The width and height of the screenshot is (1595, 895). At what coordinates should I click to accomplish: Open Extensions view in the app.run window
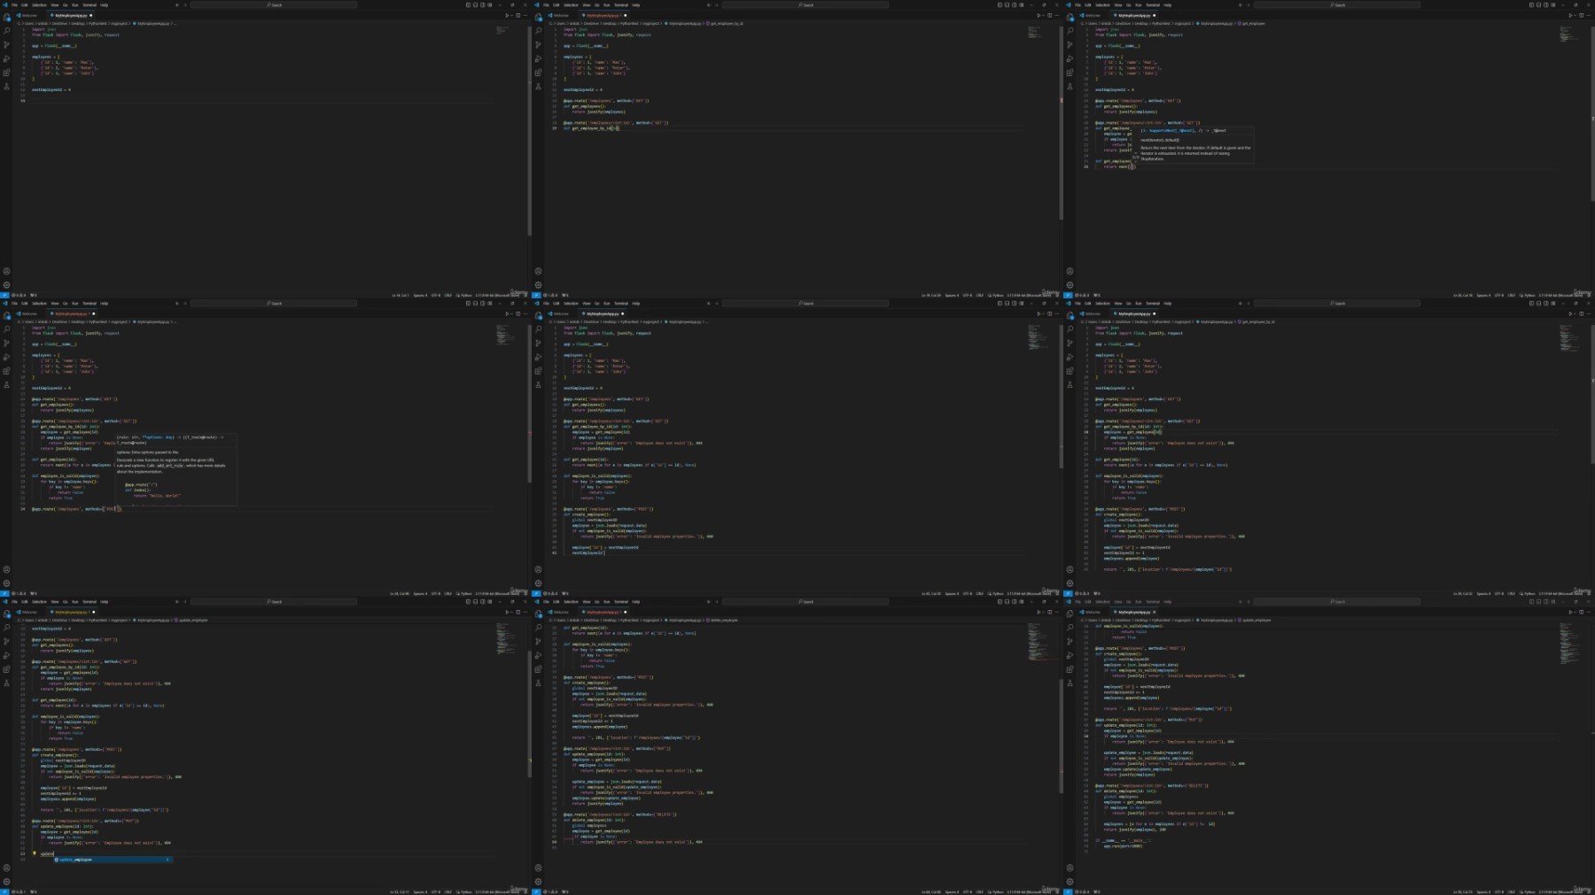(x=1070, y=669)
